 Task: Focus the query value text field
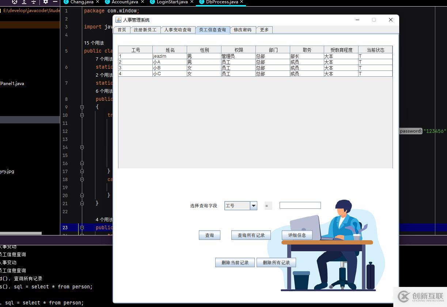pos(300,206)
